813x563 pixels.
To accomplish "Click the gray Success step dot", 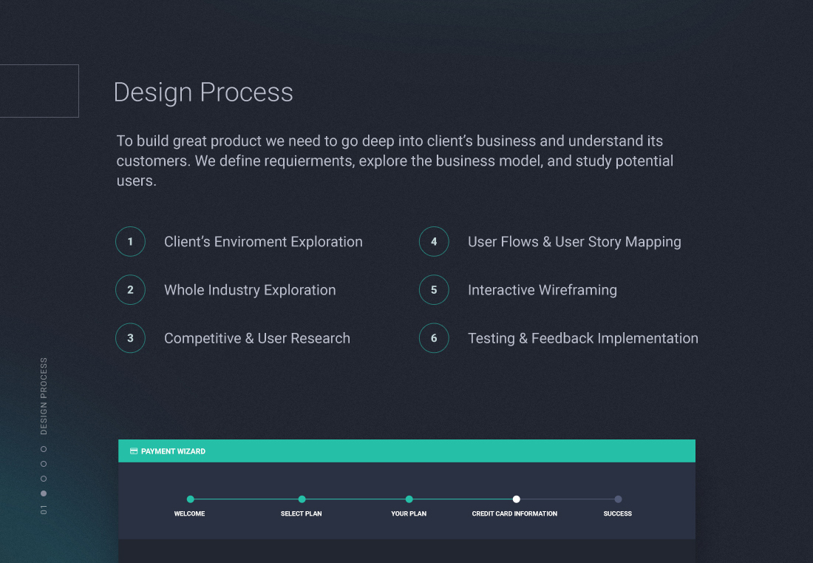I will click(618, 499).
